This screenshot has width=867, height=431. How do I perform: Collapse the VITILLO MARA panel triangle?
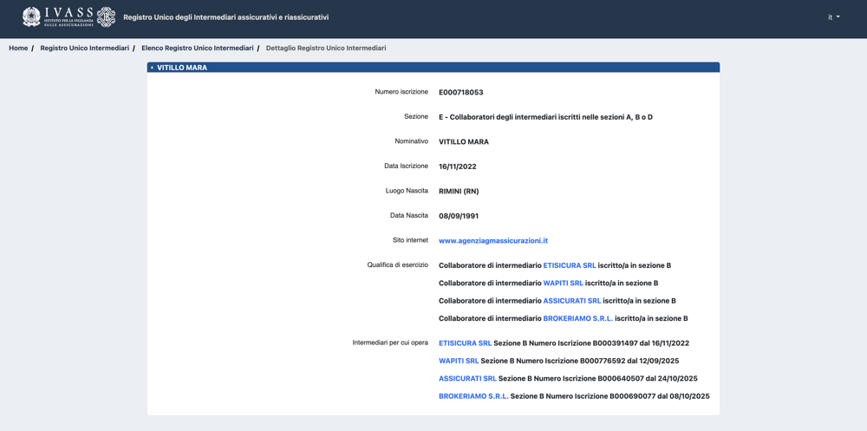pyautogui.click(x=152, y=68)
